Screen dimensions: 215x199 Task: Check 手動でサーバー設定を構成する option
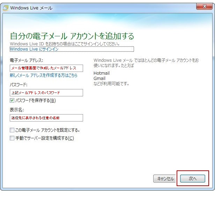point(12,138)
